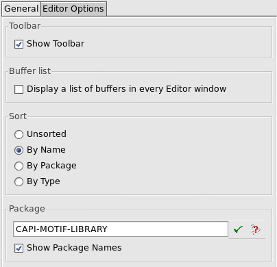277x267 pixels.
Task: Enable the buffer list checkbox for Editor windows
Action: (19, 89)
